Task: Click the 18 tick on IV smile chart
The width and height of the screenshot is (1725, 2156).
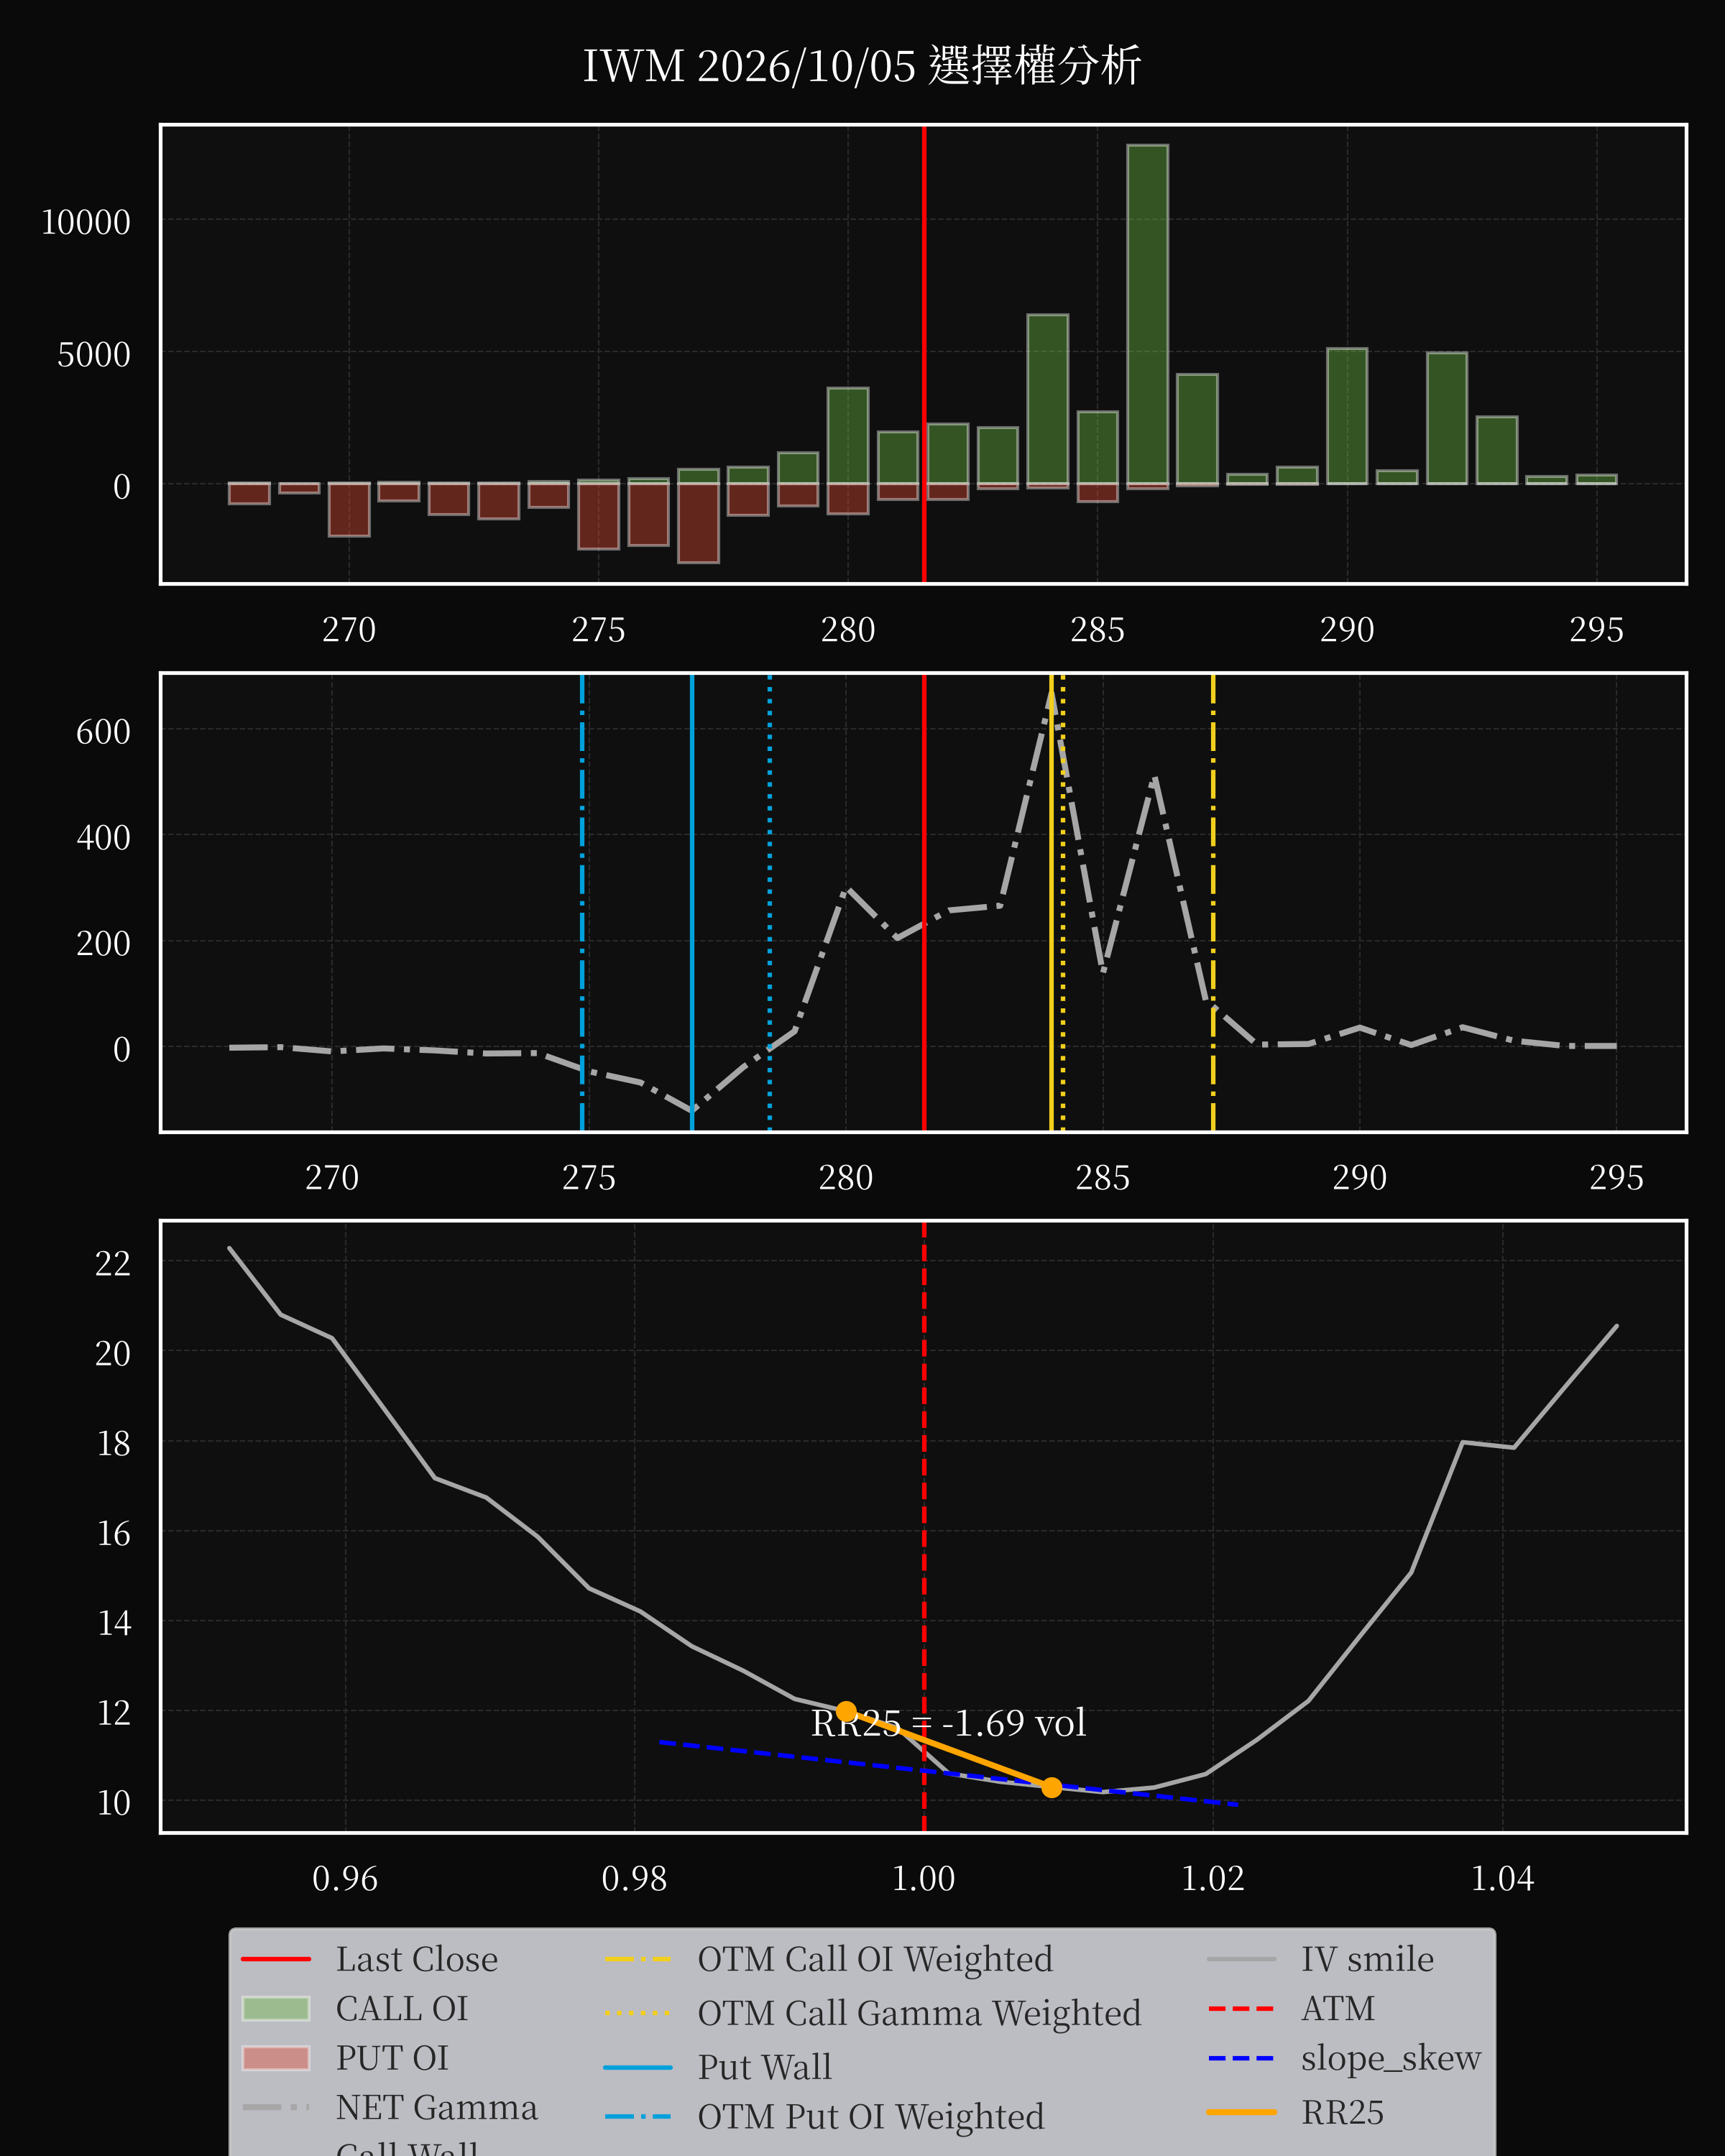Action: pos(113,1444)
